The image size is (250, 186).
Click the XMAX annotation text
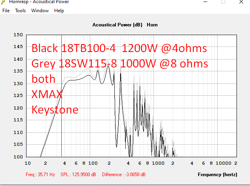pyautogui.click(x=47, y=94)
